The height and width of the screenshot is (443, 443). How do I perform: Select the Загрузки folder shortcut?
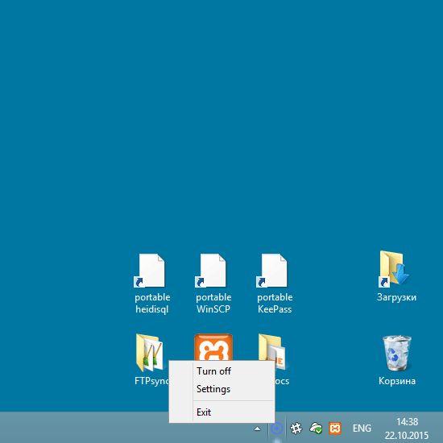tap(396, 276)
